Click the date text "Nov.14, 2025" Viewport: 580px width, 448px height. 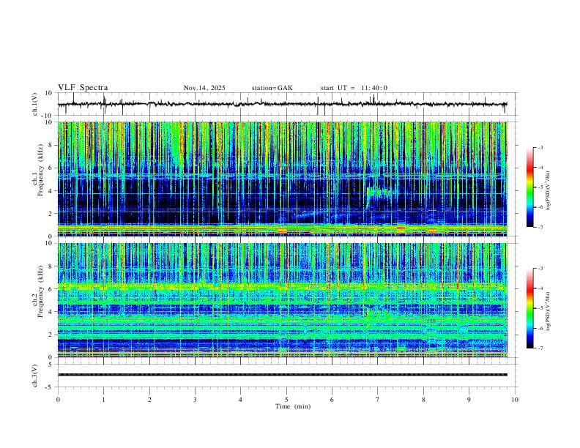[204, 88]
